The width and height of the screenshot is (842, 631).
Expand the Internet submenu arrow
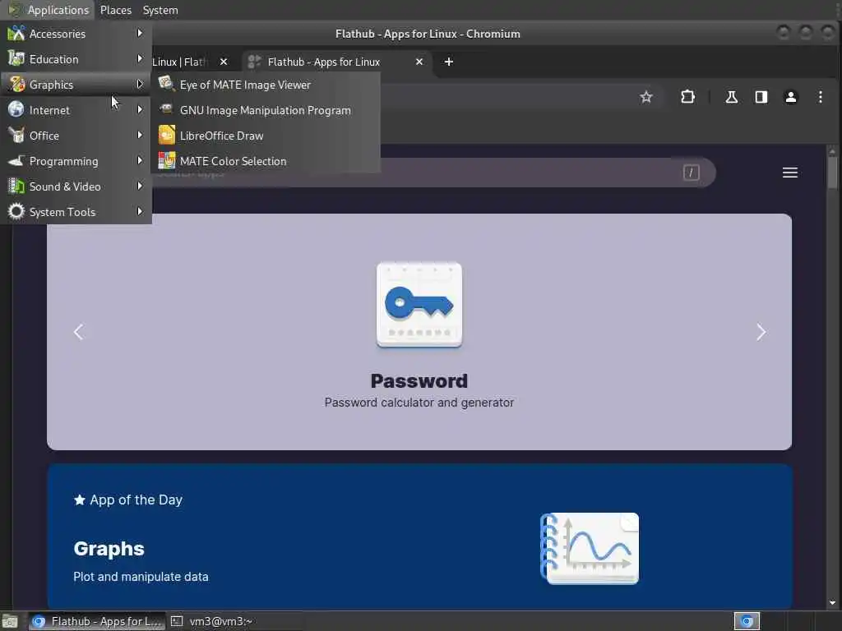pyautogui.click(x=140, y=109)
